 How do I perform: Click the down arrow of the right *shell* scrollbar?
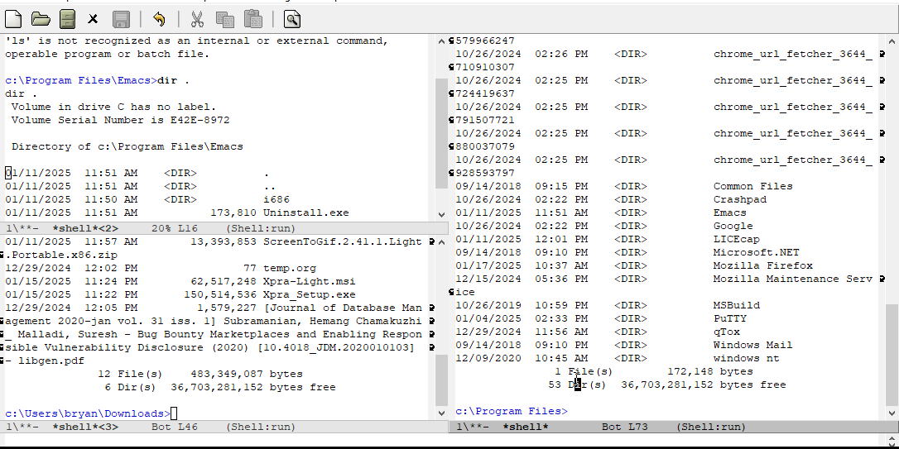892,413
